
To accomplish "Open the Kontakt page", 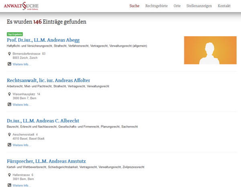I will pos(224,6).
